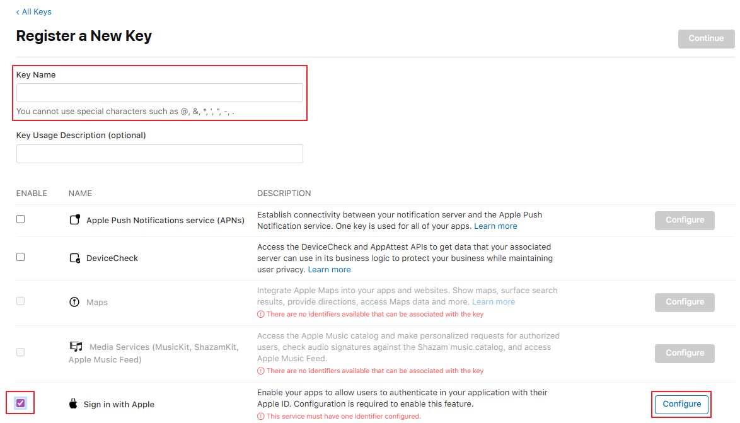Open Learn more link for APNs

click(495, 226)
